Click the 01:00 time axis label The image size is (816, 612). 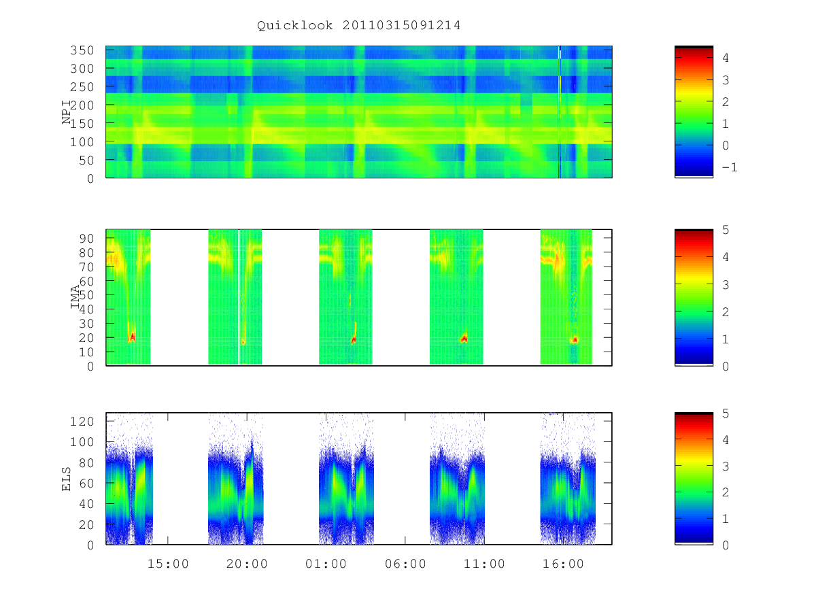[x=326, y=564]
